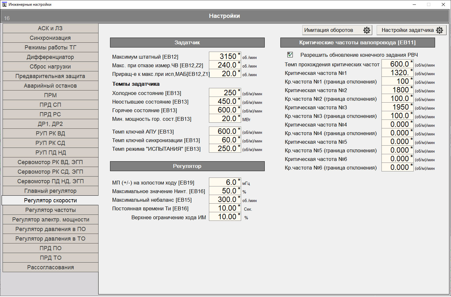Edit Темп прохождения критических частот field
The width and height of the screenshot is (451, 297).
click(397, 64)
